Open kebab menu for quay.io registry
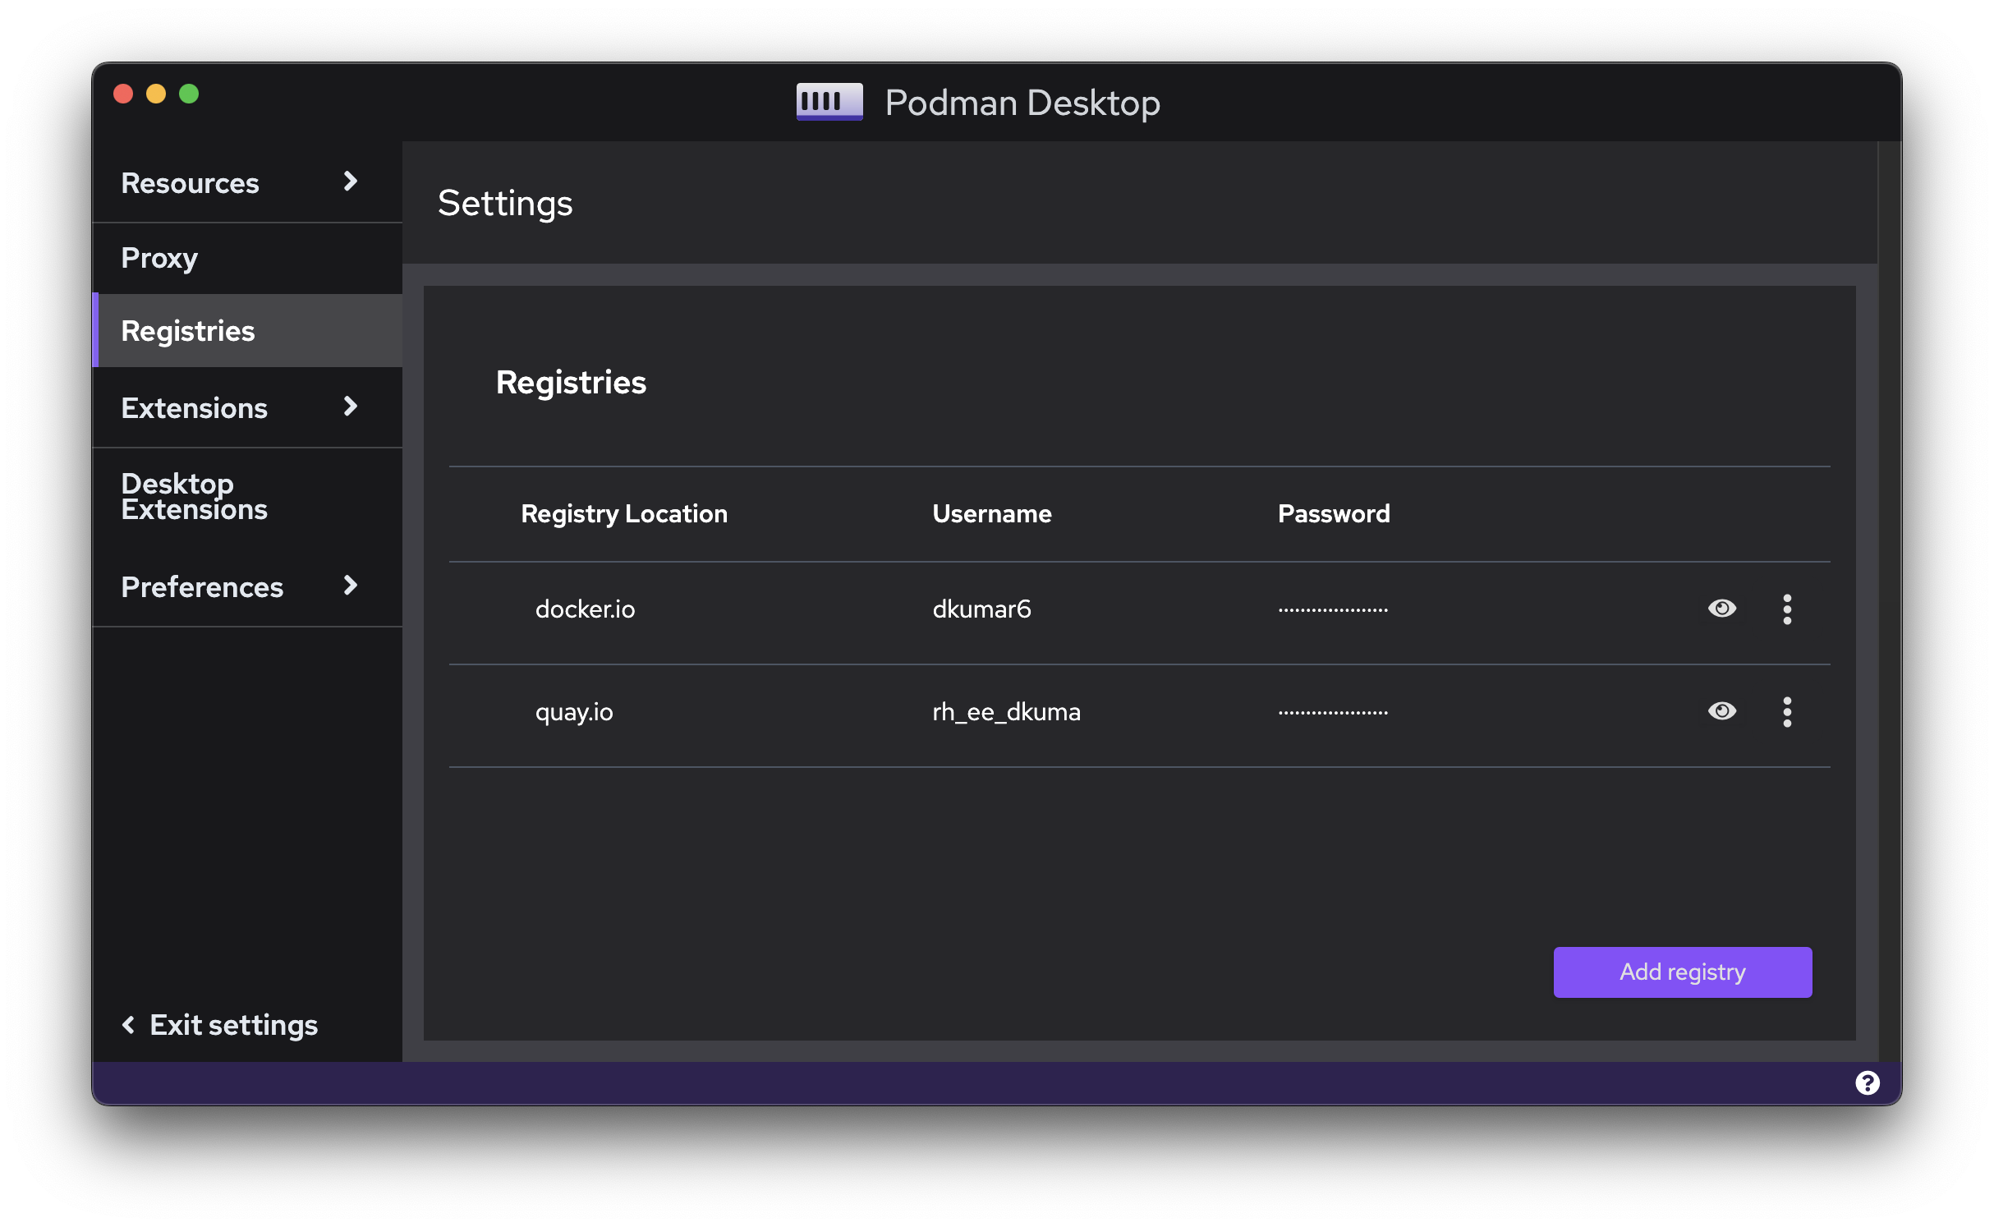1994x1227 pixels. pyautogui.click(x=1786, y=712)
